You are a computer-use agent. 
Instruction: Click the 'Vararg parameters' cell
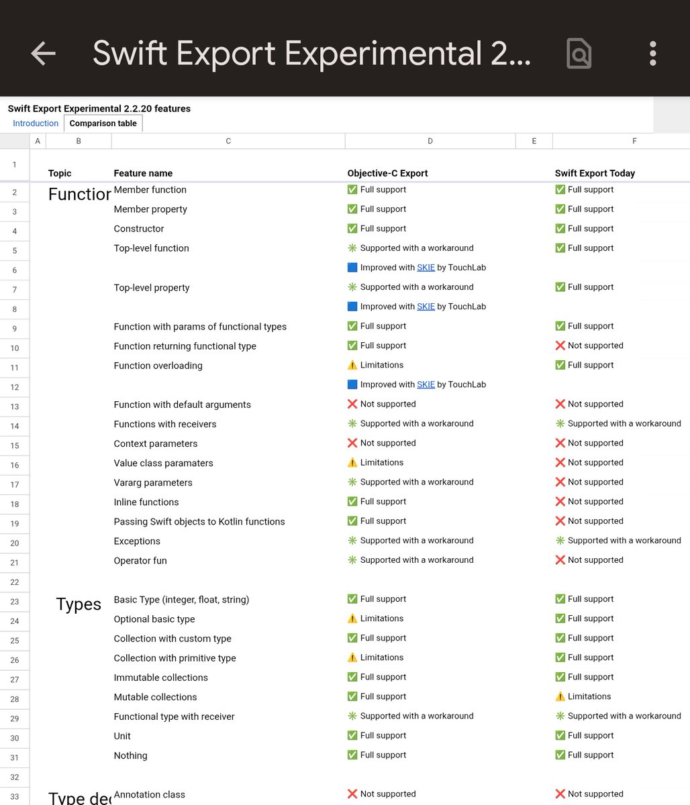(x=153, y=482)
